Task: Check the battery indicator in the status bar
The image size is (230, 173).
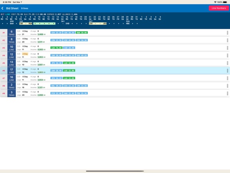Action: point(225,2)
